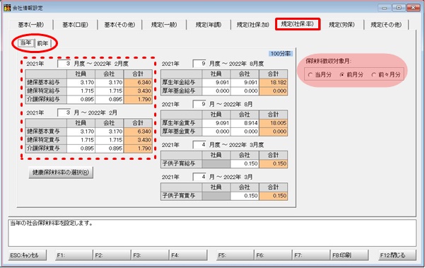
Task: Click the ESC:キャンセル button
Action: pyautogui.click(x=28, y=255)
